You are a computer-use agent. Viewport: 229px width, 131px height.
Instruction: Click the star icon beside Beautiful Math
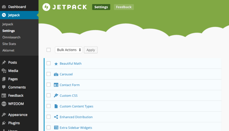coord(56,64)
